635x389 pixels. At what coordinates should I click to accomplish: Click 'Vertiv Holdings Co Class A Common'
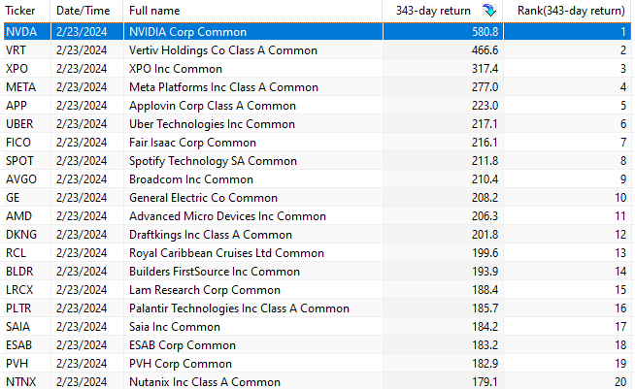[223, 50]
